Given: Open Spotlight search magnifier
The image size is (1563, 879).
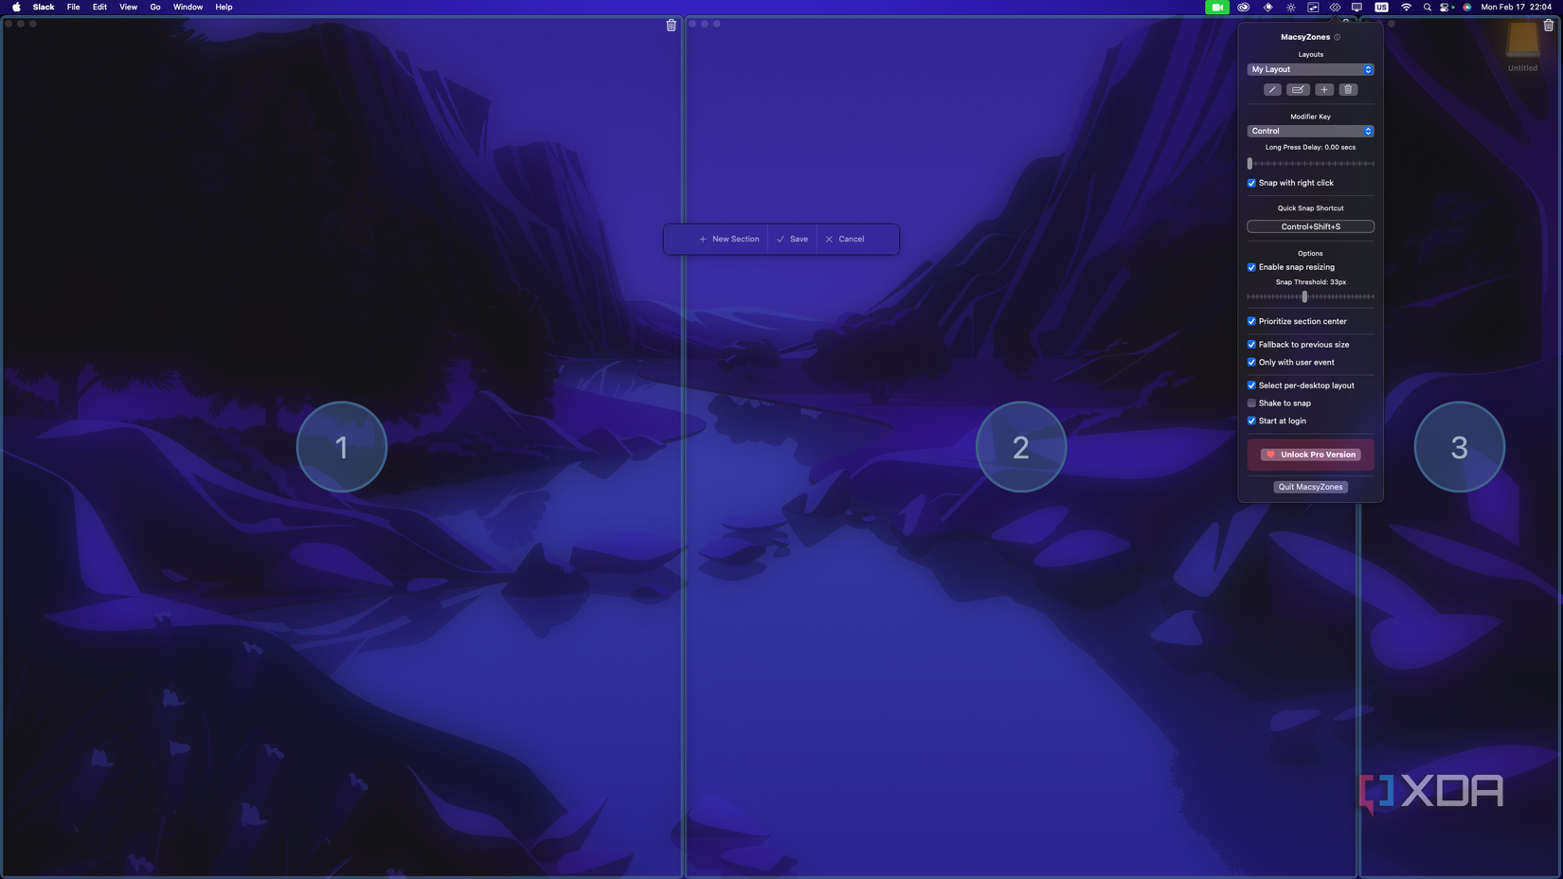Looking at the screenshot, I should click(x=1427, y=7).
